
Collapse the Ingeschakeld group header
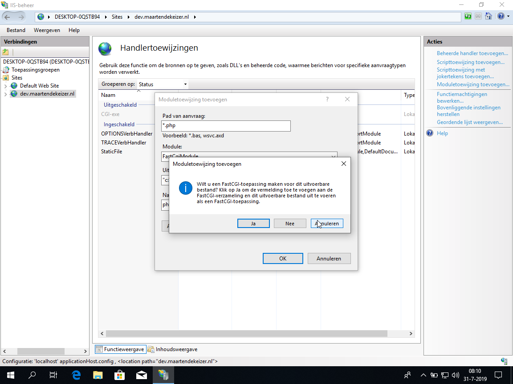[119, 124]
